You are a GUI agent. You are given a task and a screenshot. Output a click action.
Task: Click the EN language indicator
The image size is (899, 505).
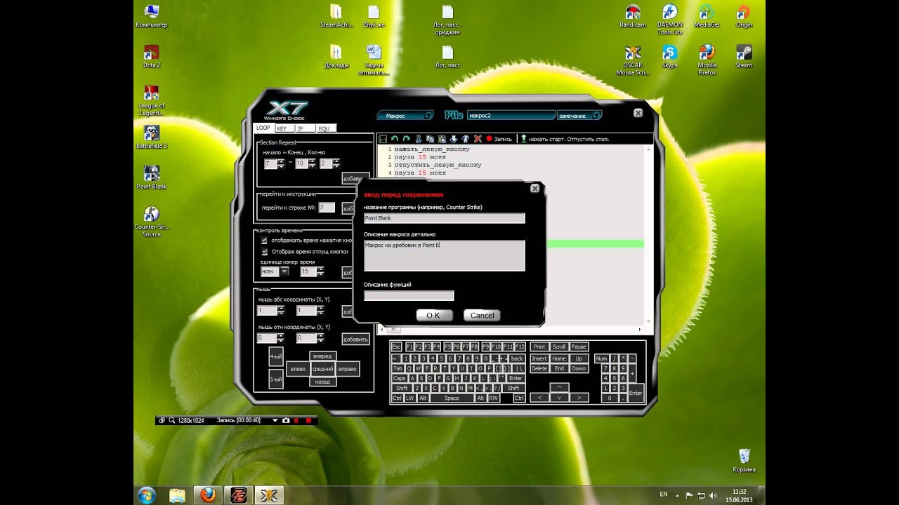pyautogui.click(x=664, y=494)
